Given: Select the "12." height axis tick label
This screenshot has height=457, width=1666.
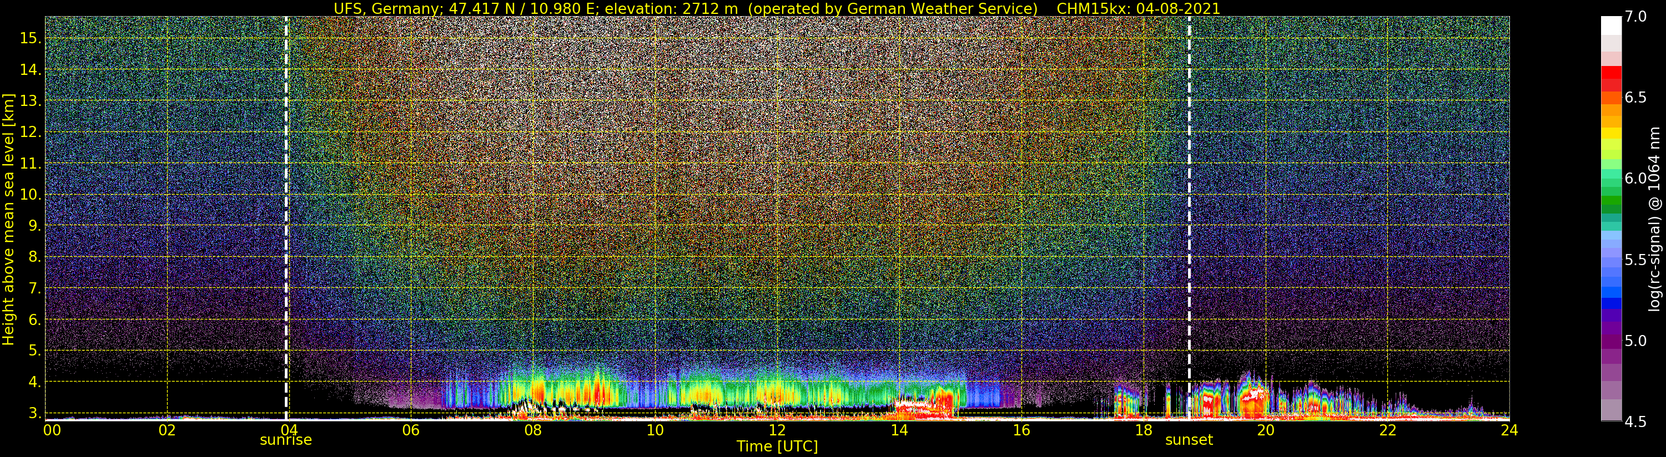Looking at the screenshot, I should click(x=31, y=132).
